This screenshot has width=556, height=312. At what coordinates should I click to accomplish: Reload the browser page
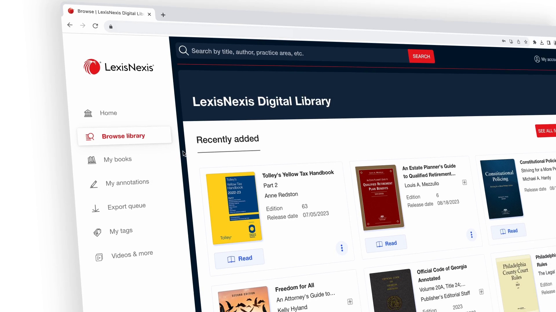point(95,26)
